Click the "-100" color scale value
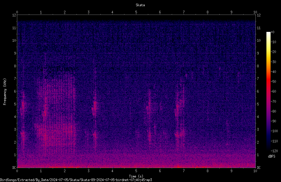The image size is (281, 182). (x=274, y=131)
